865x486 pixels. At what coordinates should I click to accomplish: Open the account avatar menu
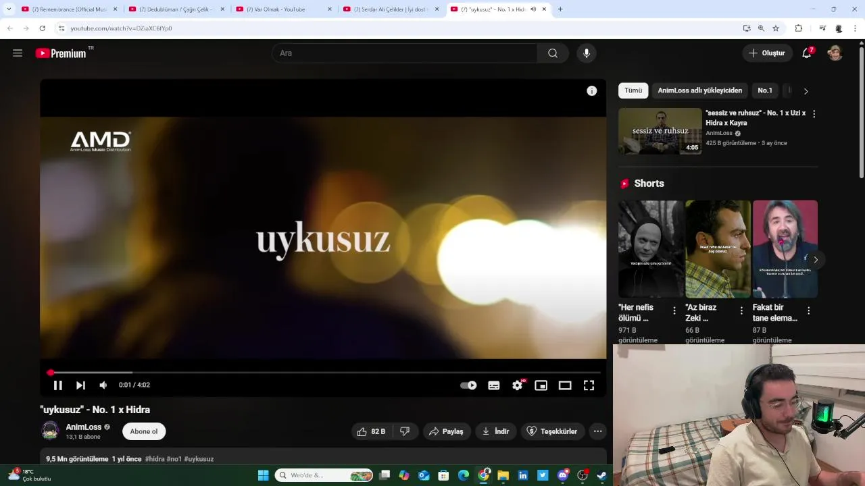pos(835,53)
